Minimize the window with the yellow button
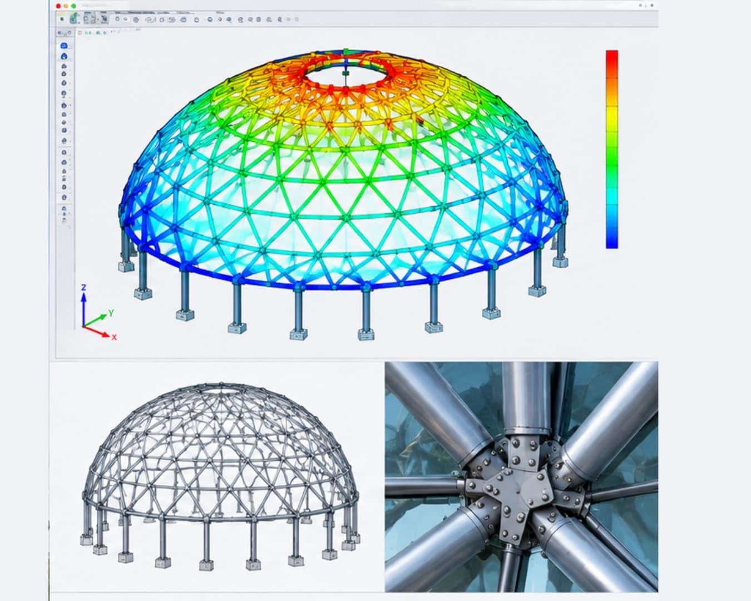The image size is (751, 601). [66, 6]
